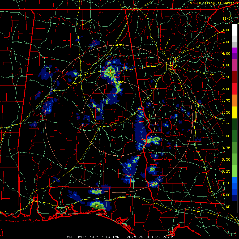The height and width of the screenshot is (239, 239).
Task: Click the "22 JUN 25 22:05" timestamp
Action: coord(157,237)
